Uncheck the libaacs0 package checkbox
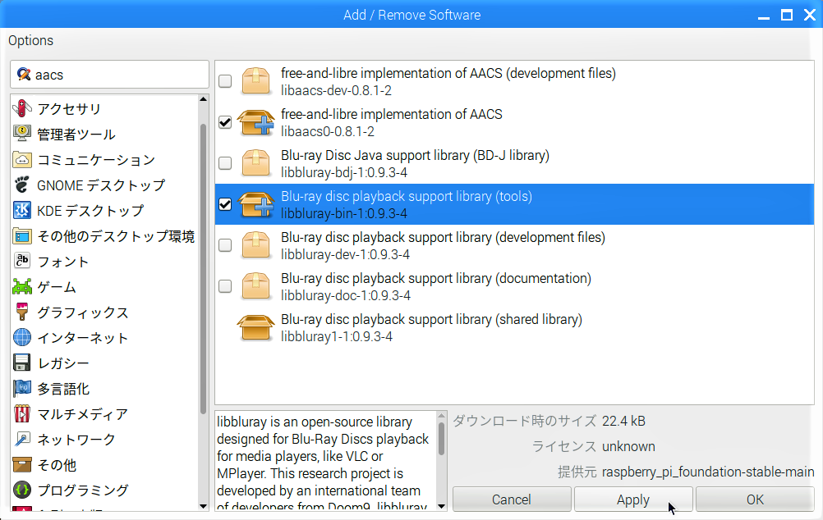Viewport: 823px width, 520px height. coord(225,122)
